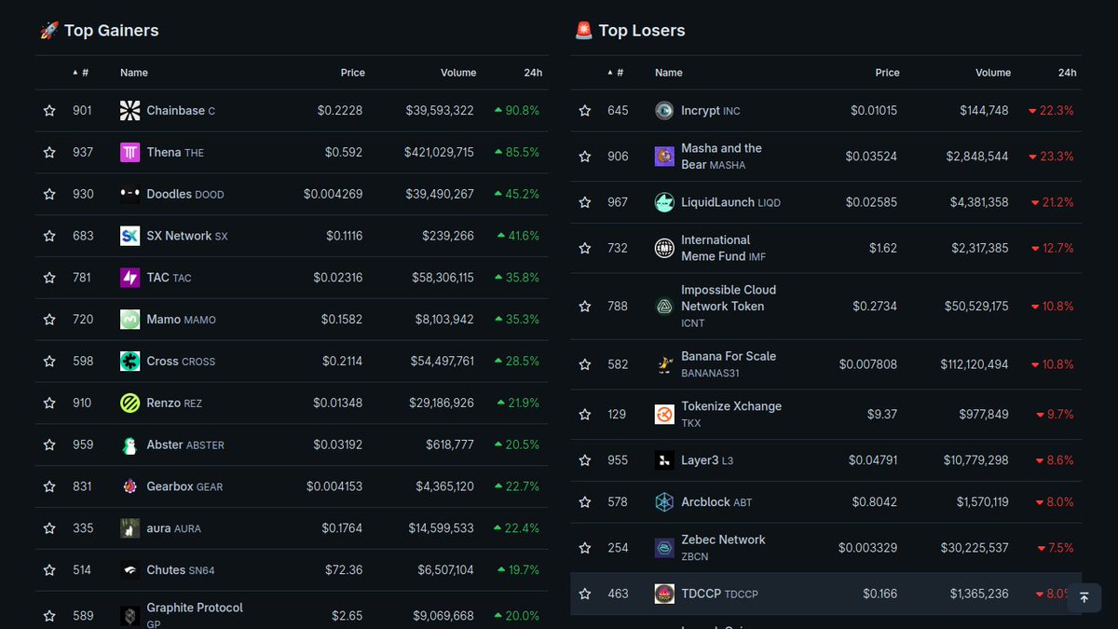This screenshot has height=629, width=1118.
Task: Click the Masha and the Bear logo
Action: pos(664,157)
